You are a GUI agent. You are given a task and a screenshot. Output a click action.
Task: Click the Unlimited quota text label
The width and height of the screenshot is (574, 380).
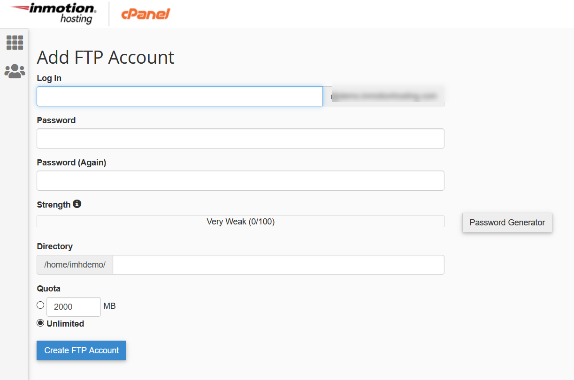click(65, 324)
